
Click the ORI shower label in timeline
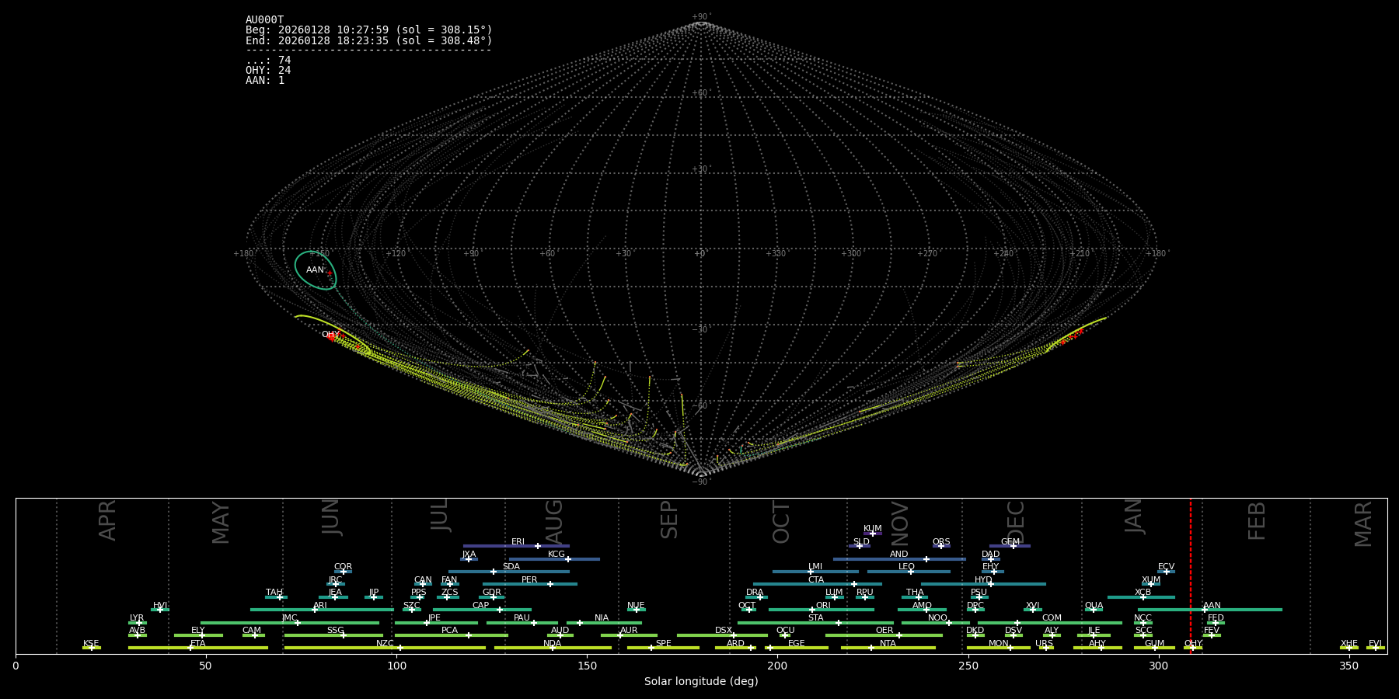pyautogui.click(x=823, y=606)
